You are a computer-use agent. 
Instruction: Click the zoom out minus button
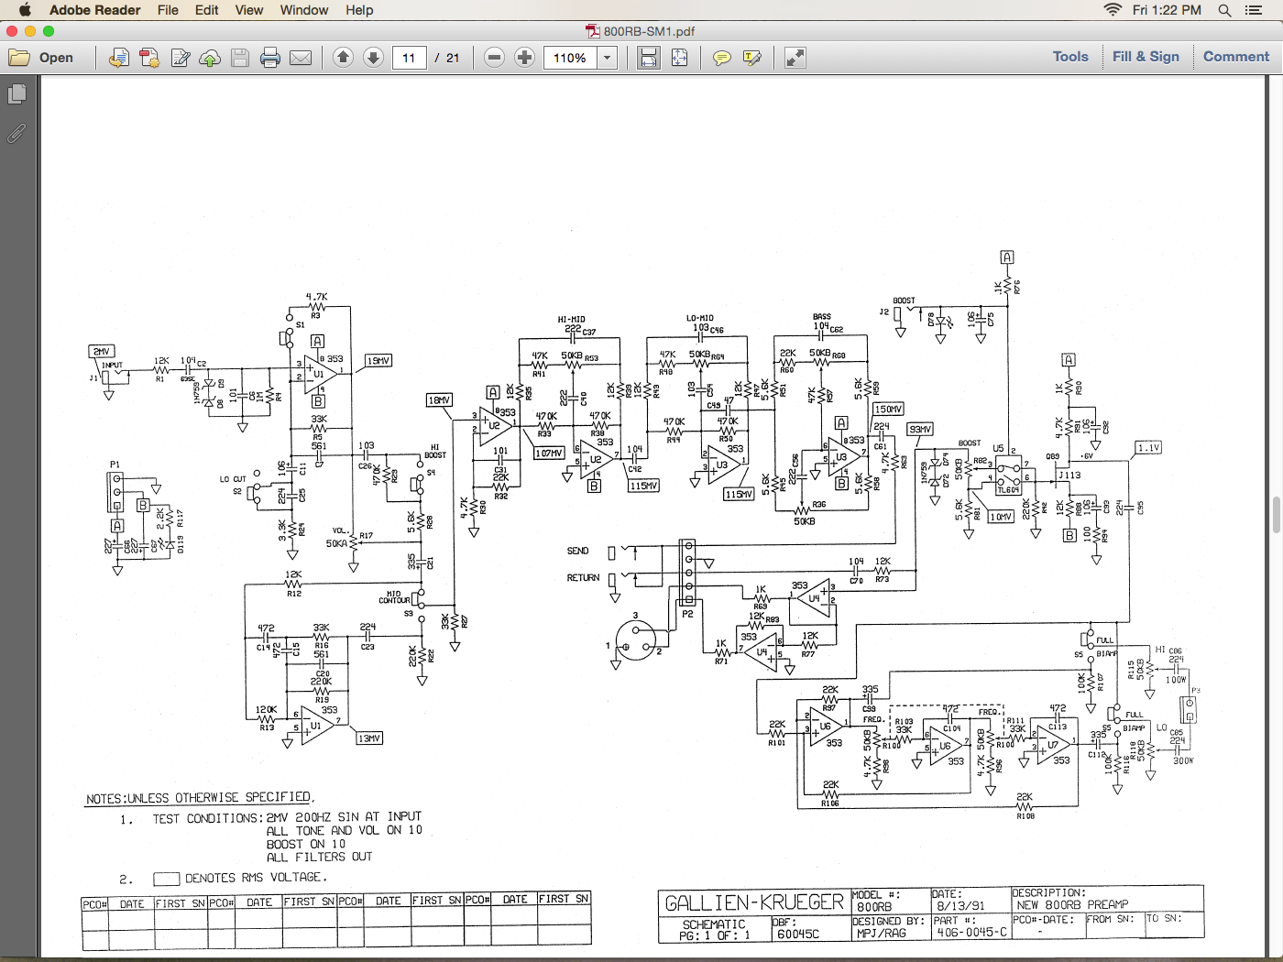[x=494, y=58]
